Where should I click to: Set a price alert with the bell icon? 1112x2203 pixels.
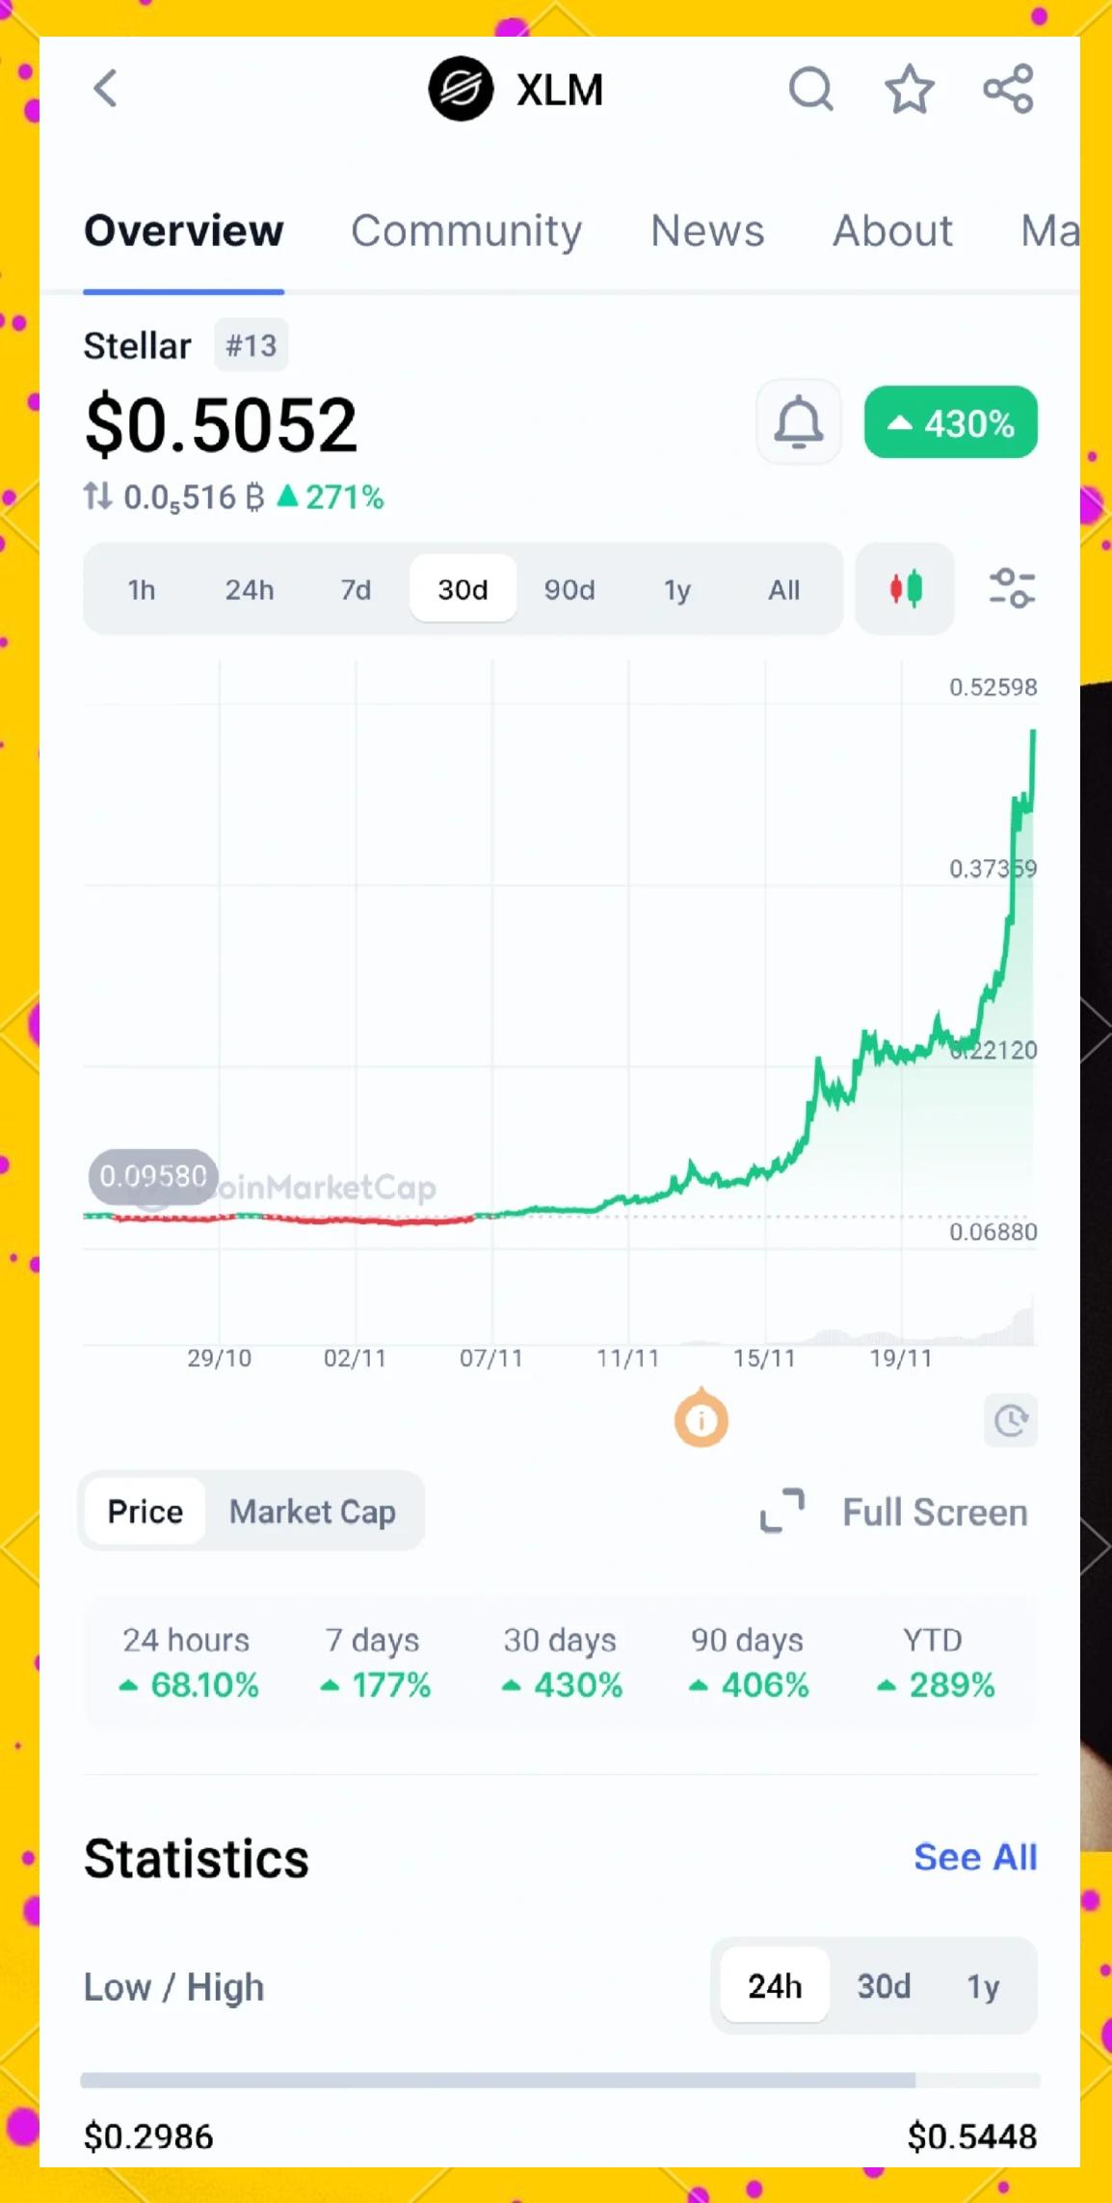797,421
